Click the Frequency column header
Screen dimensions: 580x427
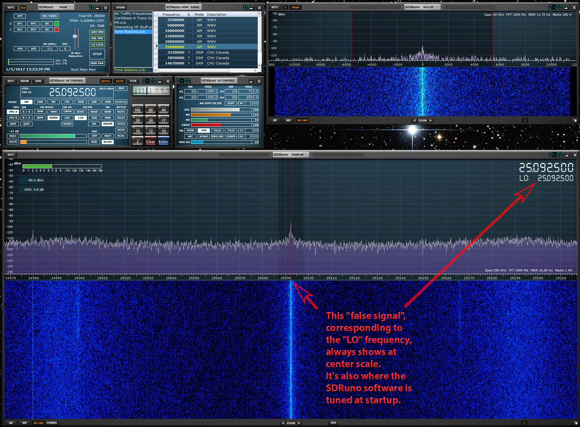pyautogui.click(x=171, y=14)
